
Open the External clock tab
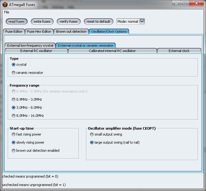[x=179, y=51]
